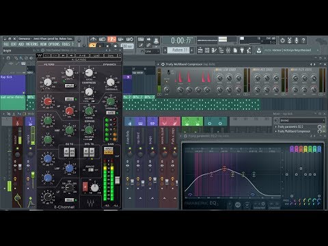
Task: Toggle the SPLIT button in E-Channel filters
Action: pyautogui.click(x=69, y=85)
